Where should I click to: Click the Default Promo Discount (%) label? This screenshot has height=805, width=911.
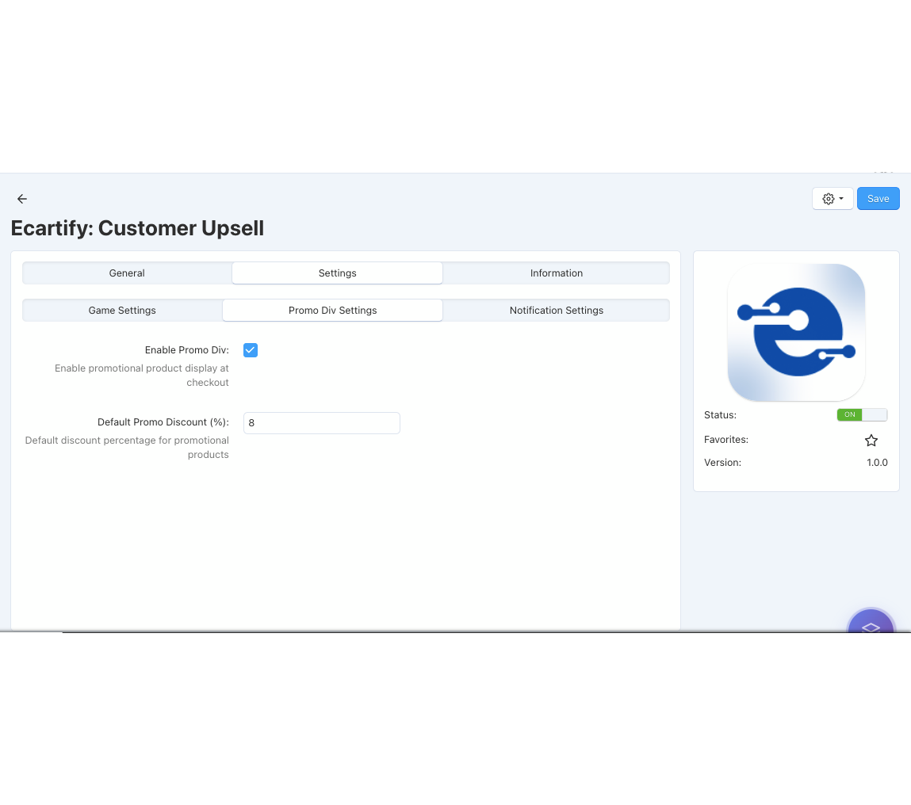click(163, 423)
